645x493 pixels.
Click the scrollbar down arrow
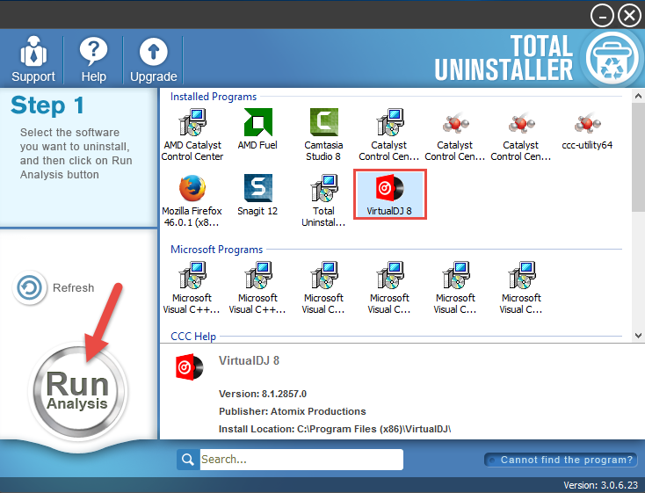coord(638,336)
